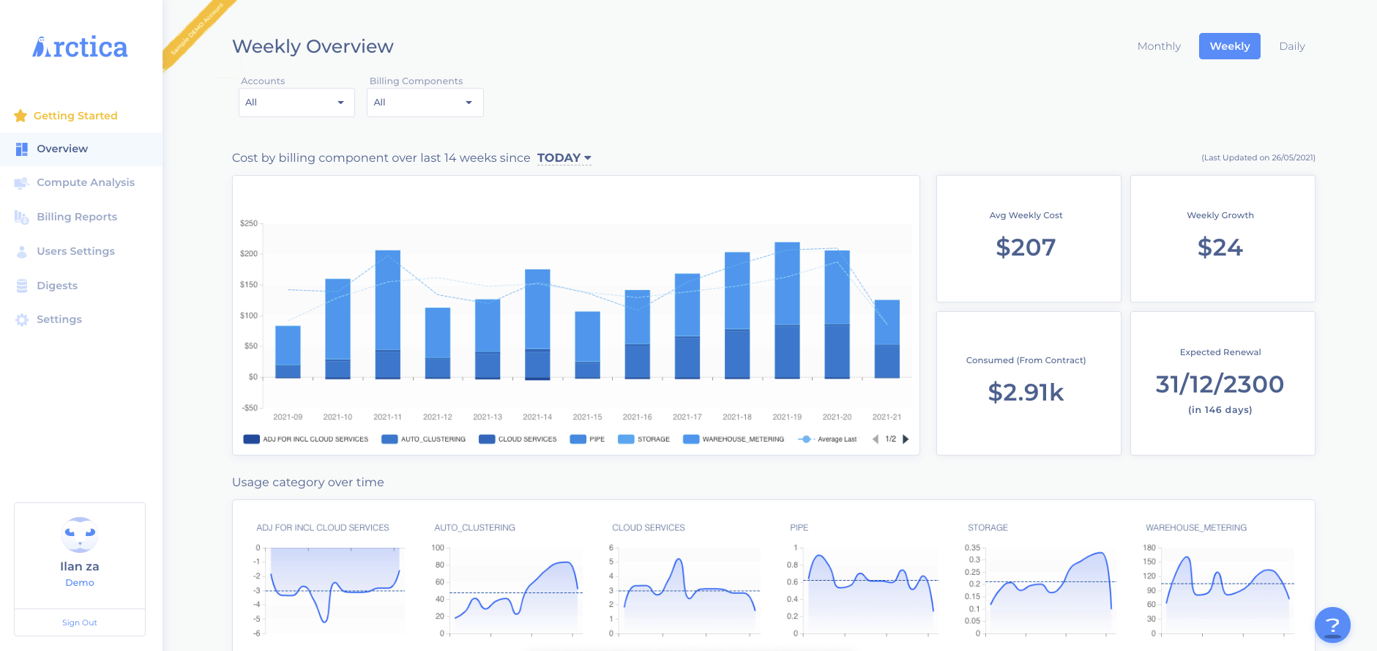1377x651 pixels.
Task: Click the 2021-14 bar in chart
Action: (x=537, y=324)
